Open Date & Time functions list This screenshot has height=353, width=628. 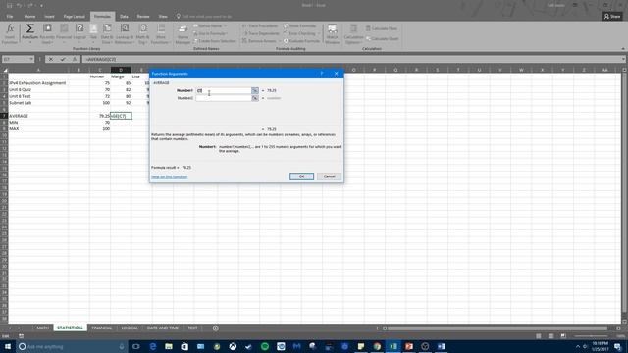107,33
